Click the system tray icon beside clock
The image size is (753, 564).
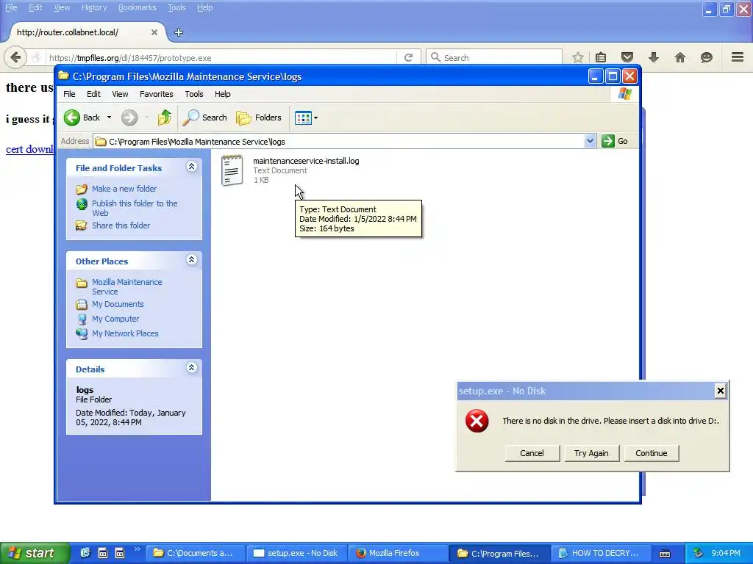(x=699, y=553)
